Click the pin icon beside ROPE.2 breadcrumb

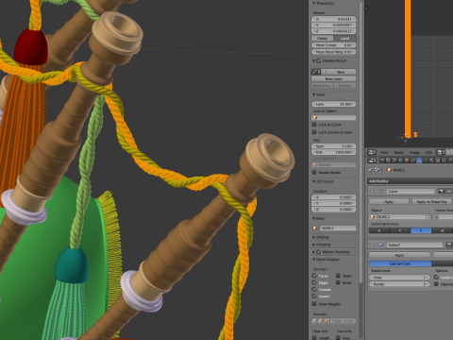[x=370, y=170]
